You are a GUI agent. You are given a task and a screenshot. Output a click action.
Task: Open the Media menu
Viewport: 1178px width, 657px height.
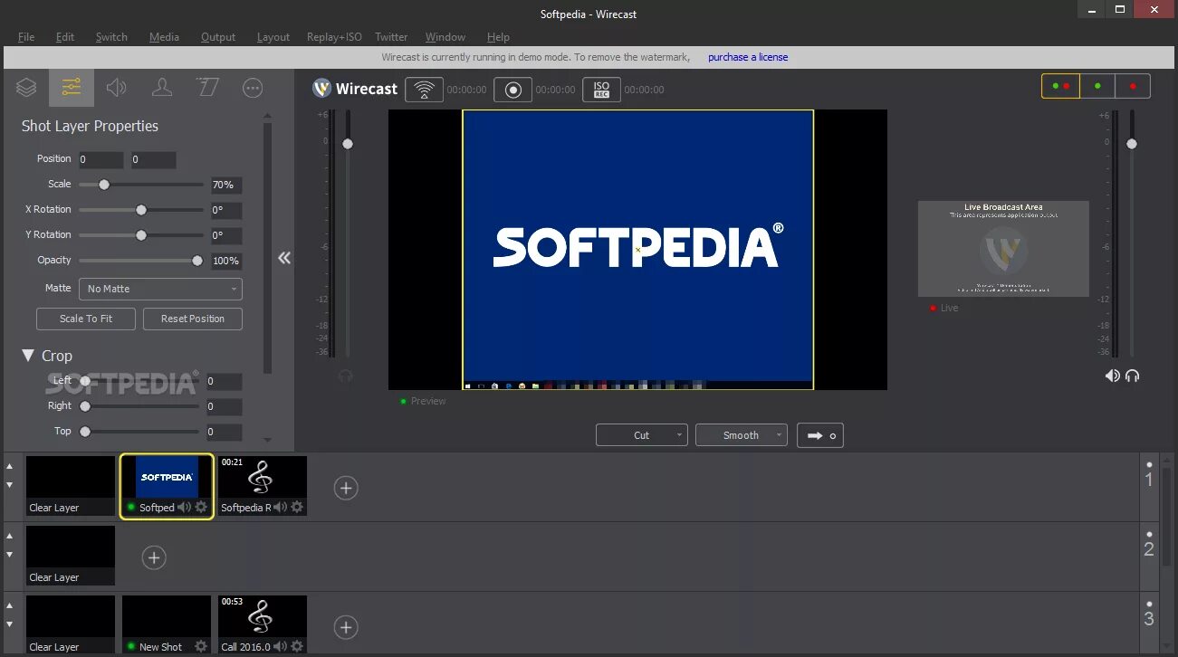[164, 37]
